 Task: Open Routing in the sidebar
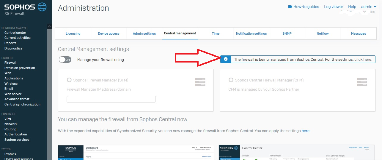10,129
